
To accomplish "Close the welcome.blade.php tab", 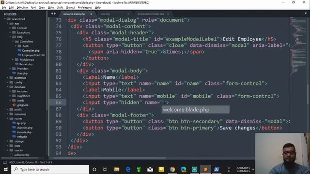I will (x=91, y=14).
